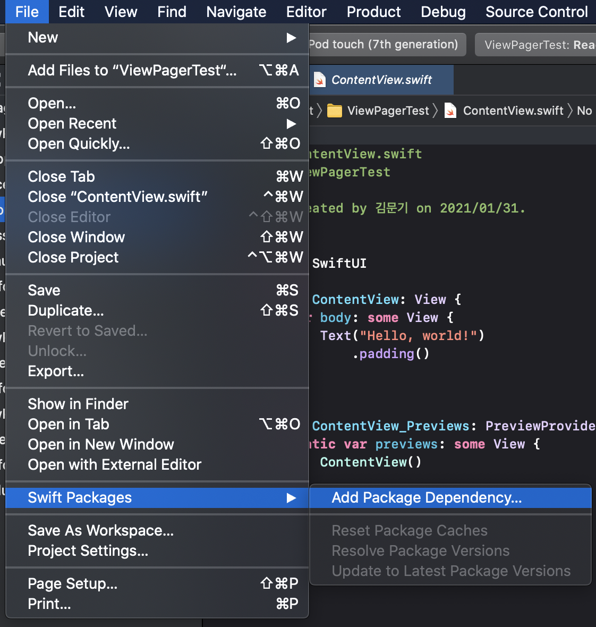Click the Swift file icon in the breadcrumb
The width and height of the screenshot is (596, 627).
450,111
